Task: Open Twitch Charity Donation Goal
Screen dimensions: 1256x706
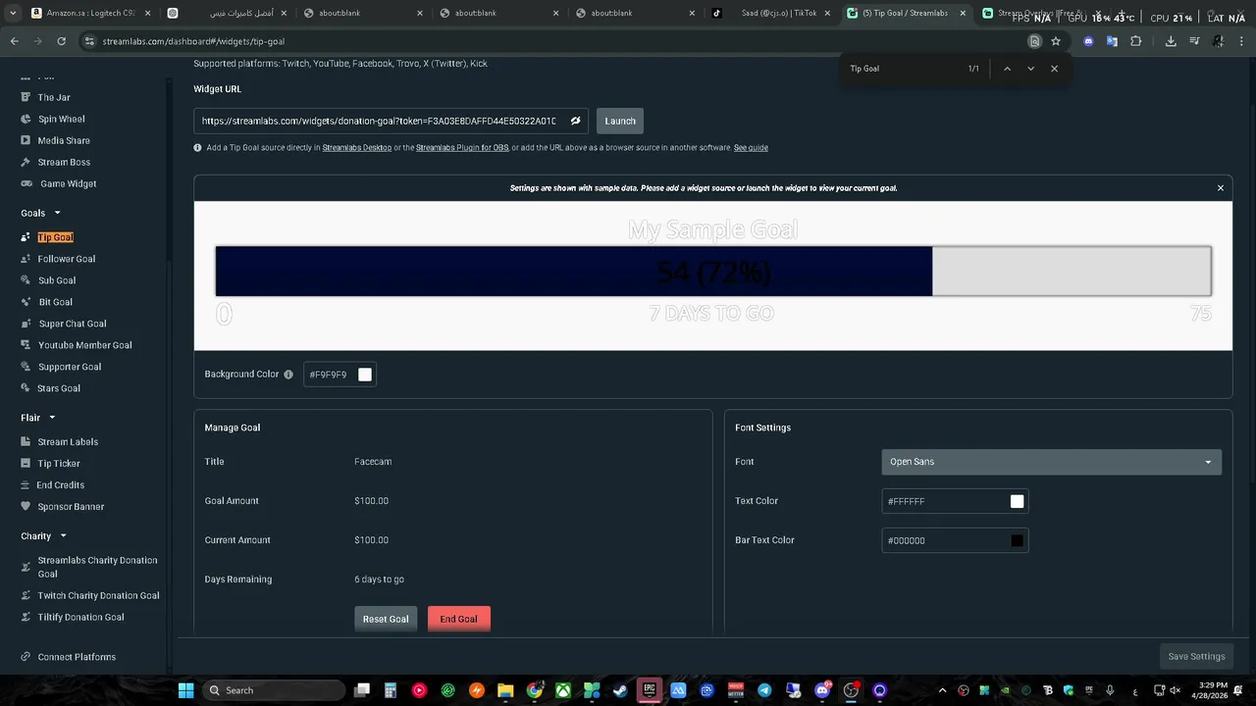Action: click(98, 595)
